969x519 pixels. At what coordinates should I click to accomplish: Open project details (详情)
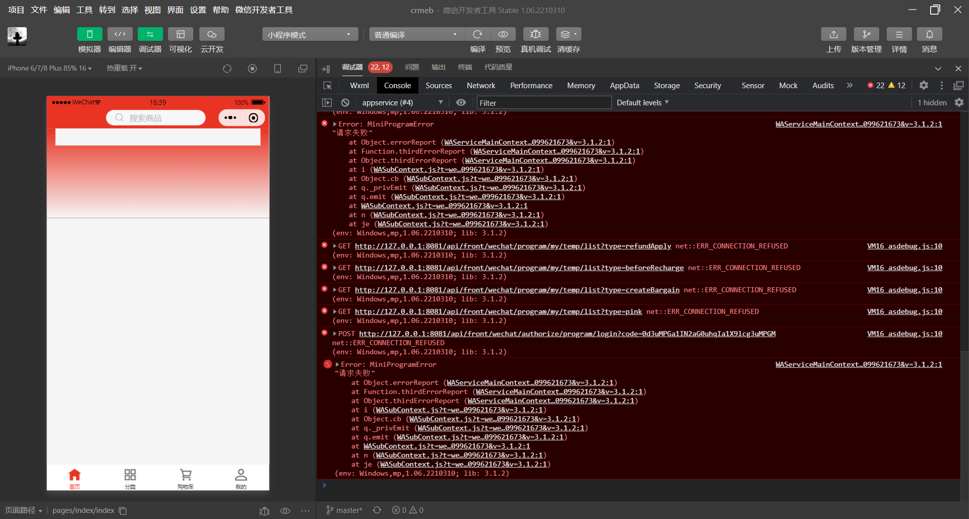[899, 34]
